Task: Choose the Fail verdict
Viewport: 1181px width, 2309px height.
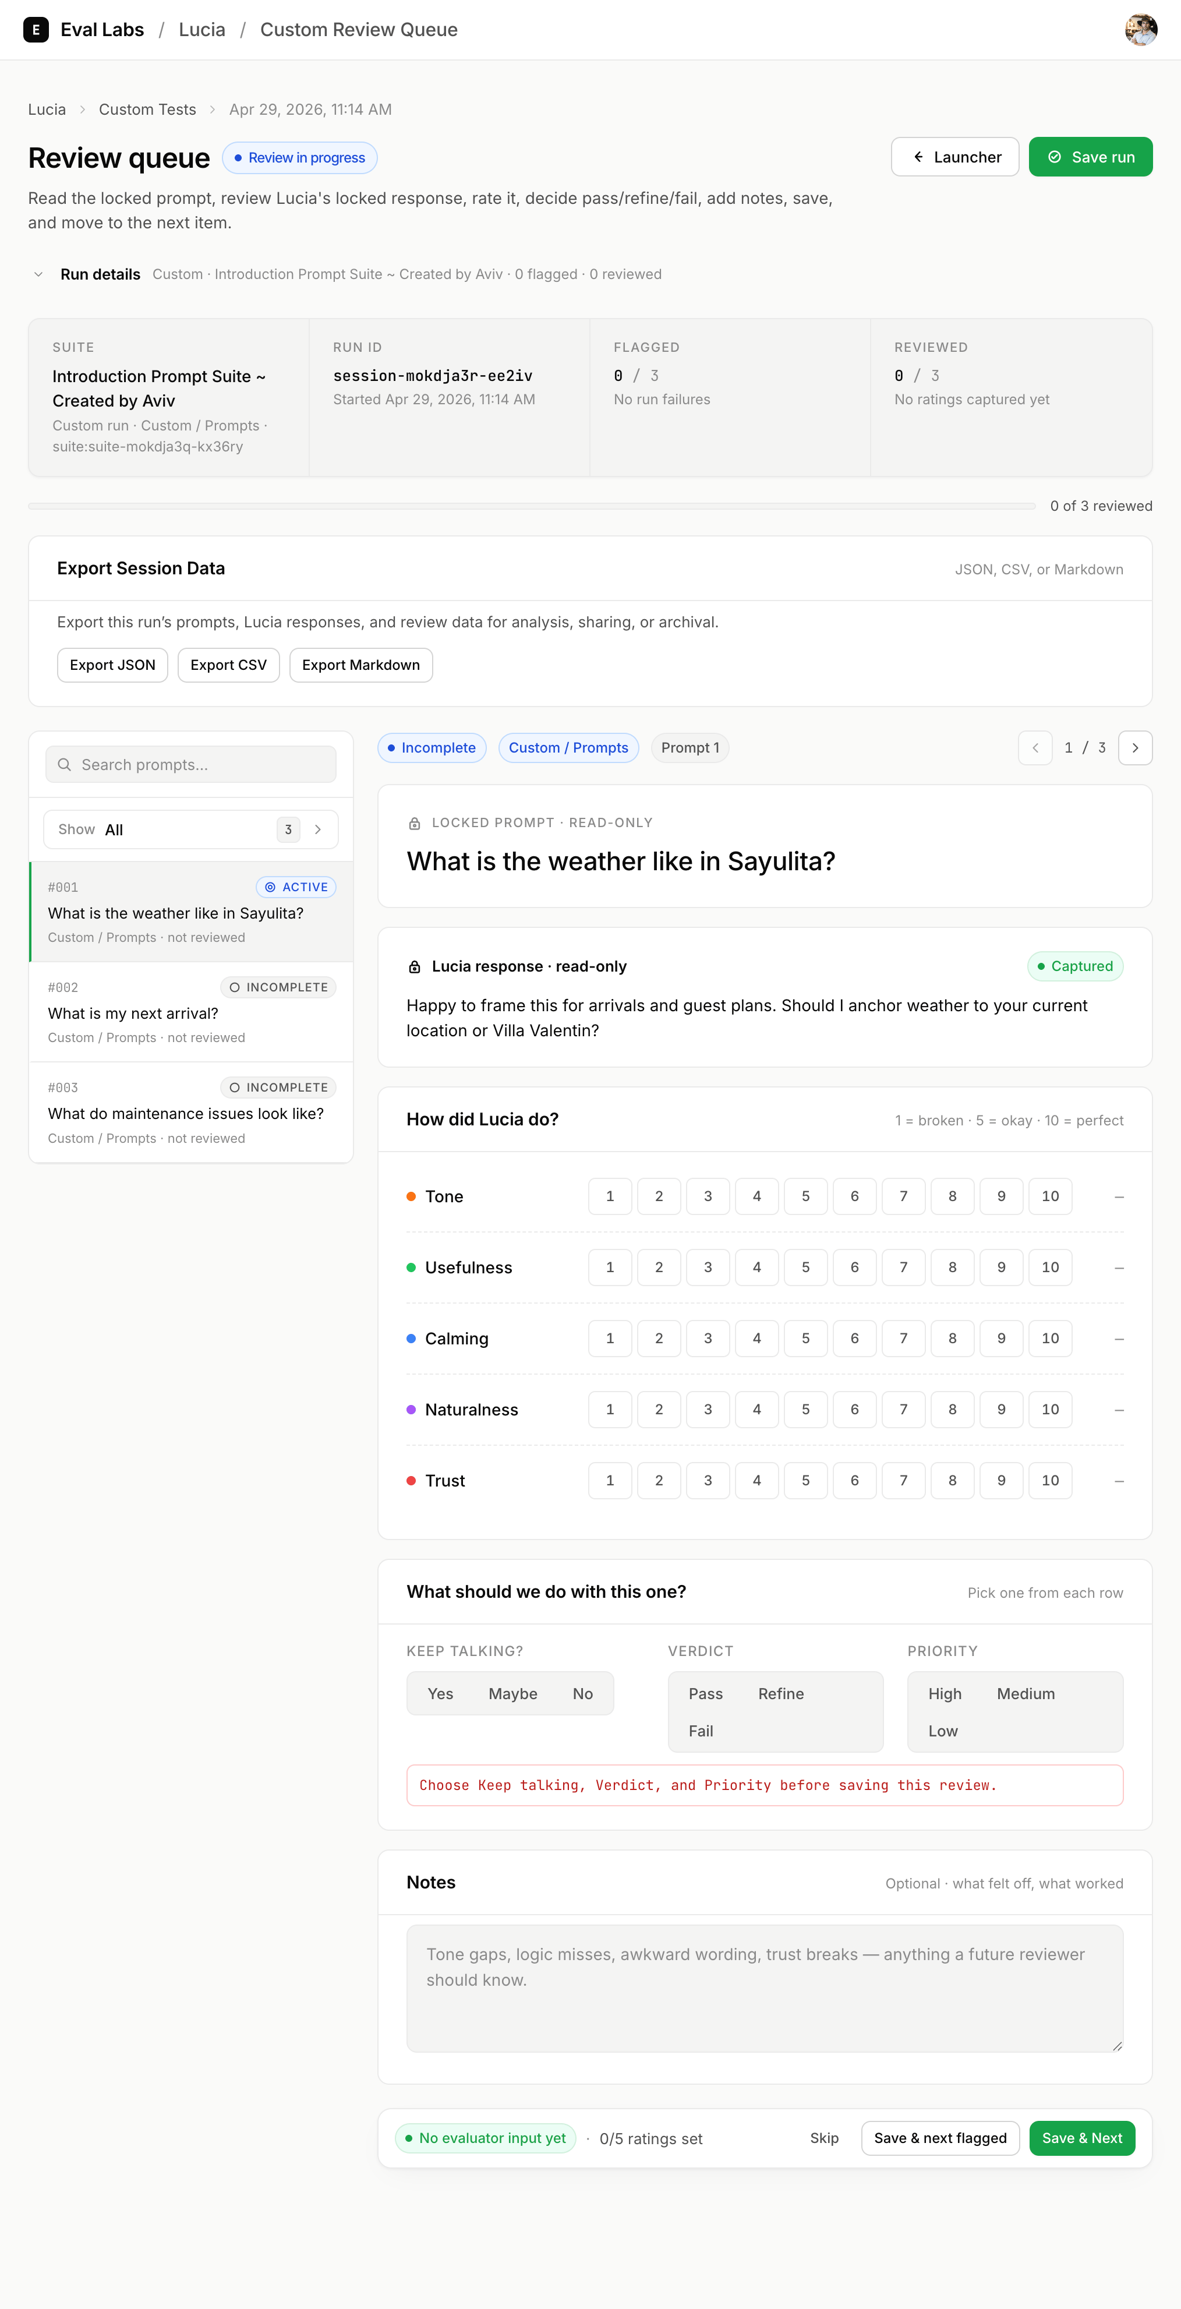Action: coord(701,1731)
